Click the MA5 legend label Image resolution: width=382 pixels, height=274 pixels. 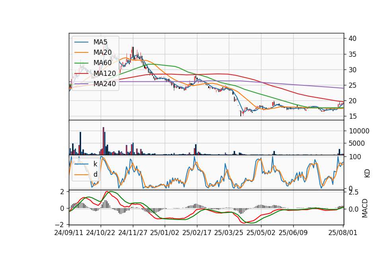tap(100, 42)
